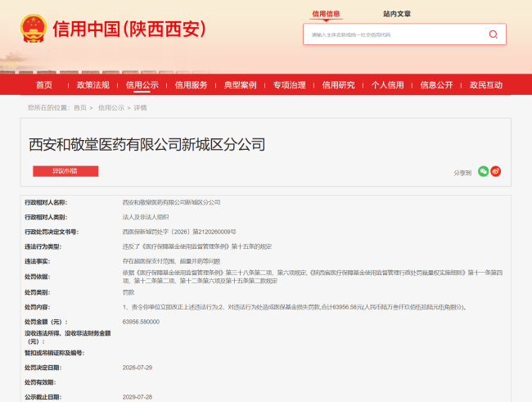Select the 站内文章 search tab
Screen dimensions: 532x402
(x=397, y=14)
